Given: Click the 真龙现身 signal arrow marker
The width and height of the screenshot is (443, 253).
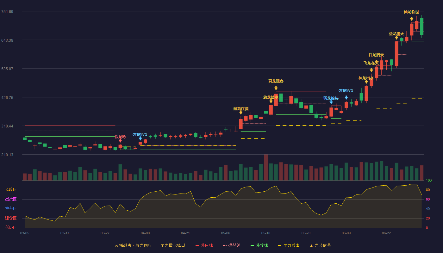Looking at the screenshot, I should pos(276,88).
